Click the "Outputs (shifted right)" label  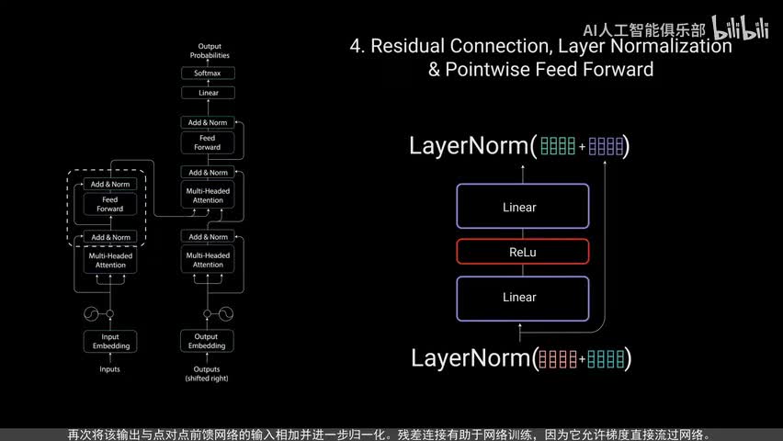[207, 374]
